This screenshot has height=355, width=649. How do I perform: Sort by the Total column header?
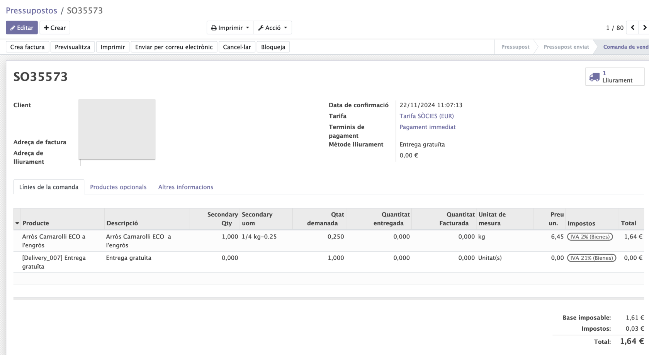(x=632, y=219)
